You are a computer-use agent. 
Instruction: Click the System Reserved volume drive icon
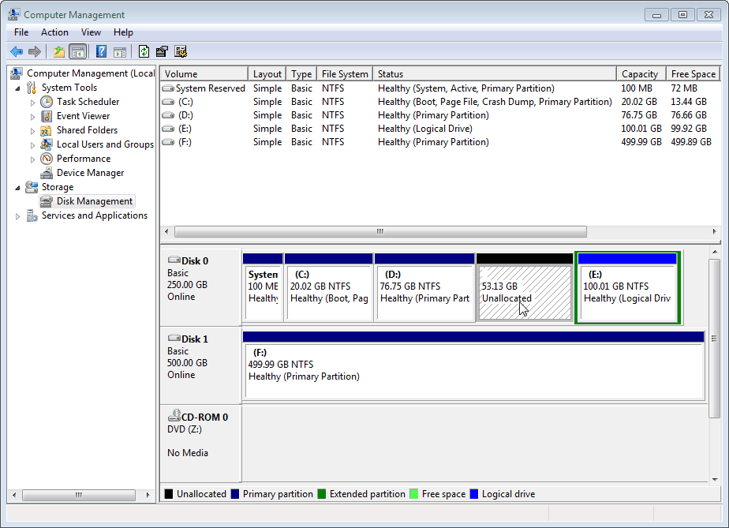tap(168, 88)
